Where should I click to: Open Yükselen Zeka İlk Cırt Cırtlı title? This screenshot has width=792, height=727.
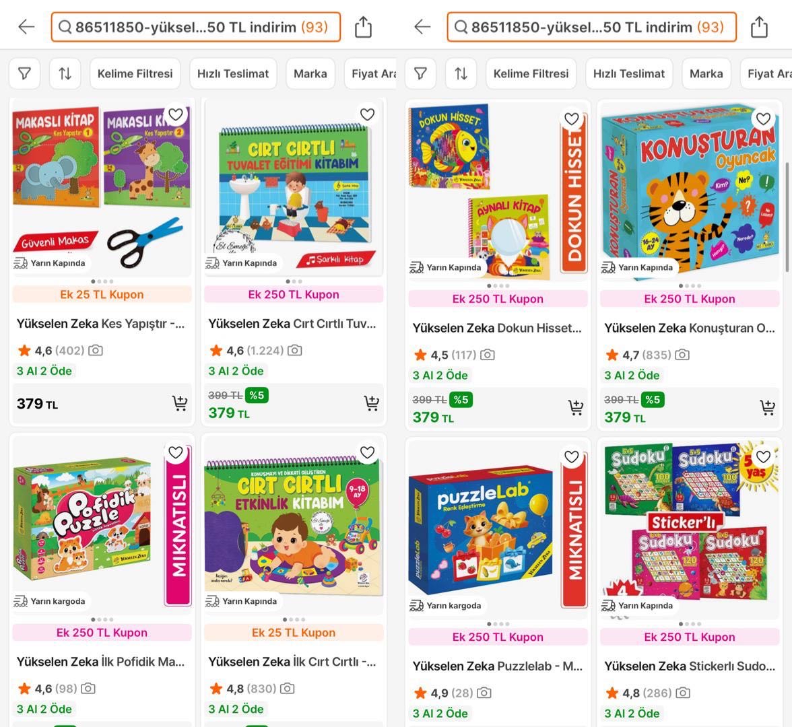tap(292, 661)
